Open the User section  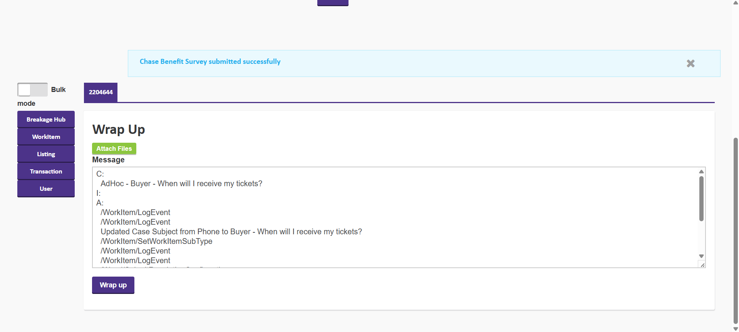pos(46,189)
